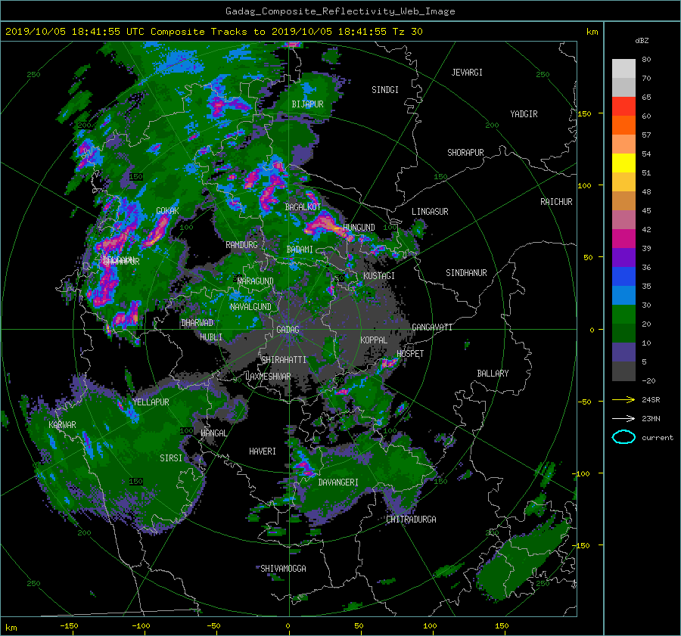Viewport: 681px width, 636px height.
Task: Pick the red 60–65 dBZ legend swatch
Action: (x=623, y=106)
